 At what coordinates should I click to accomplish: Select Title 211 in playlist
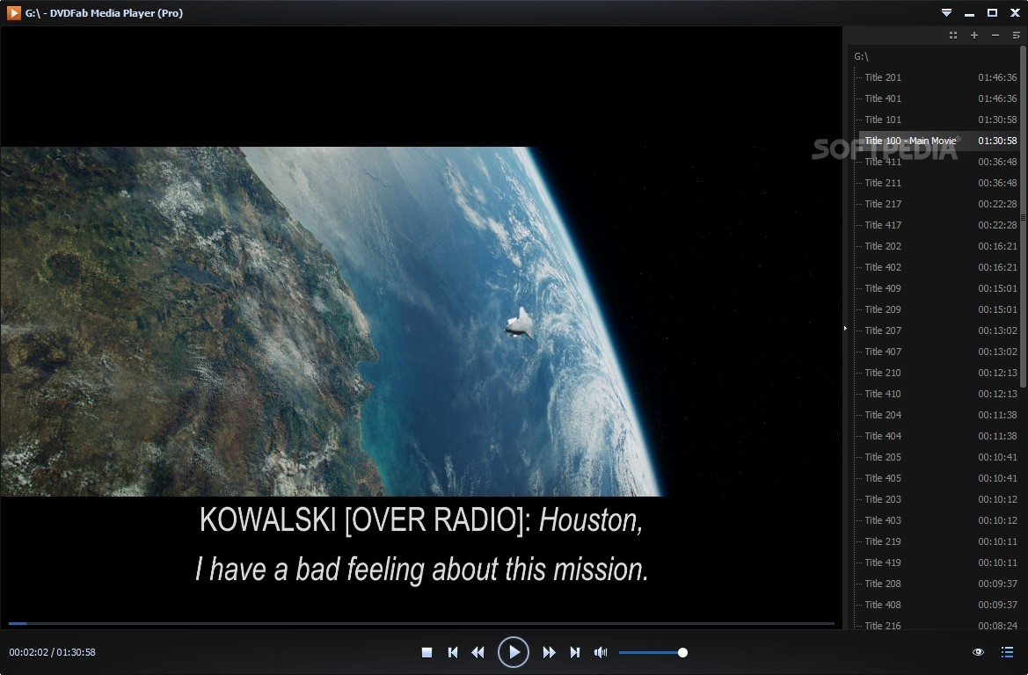[939, 183]
